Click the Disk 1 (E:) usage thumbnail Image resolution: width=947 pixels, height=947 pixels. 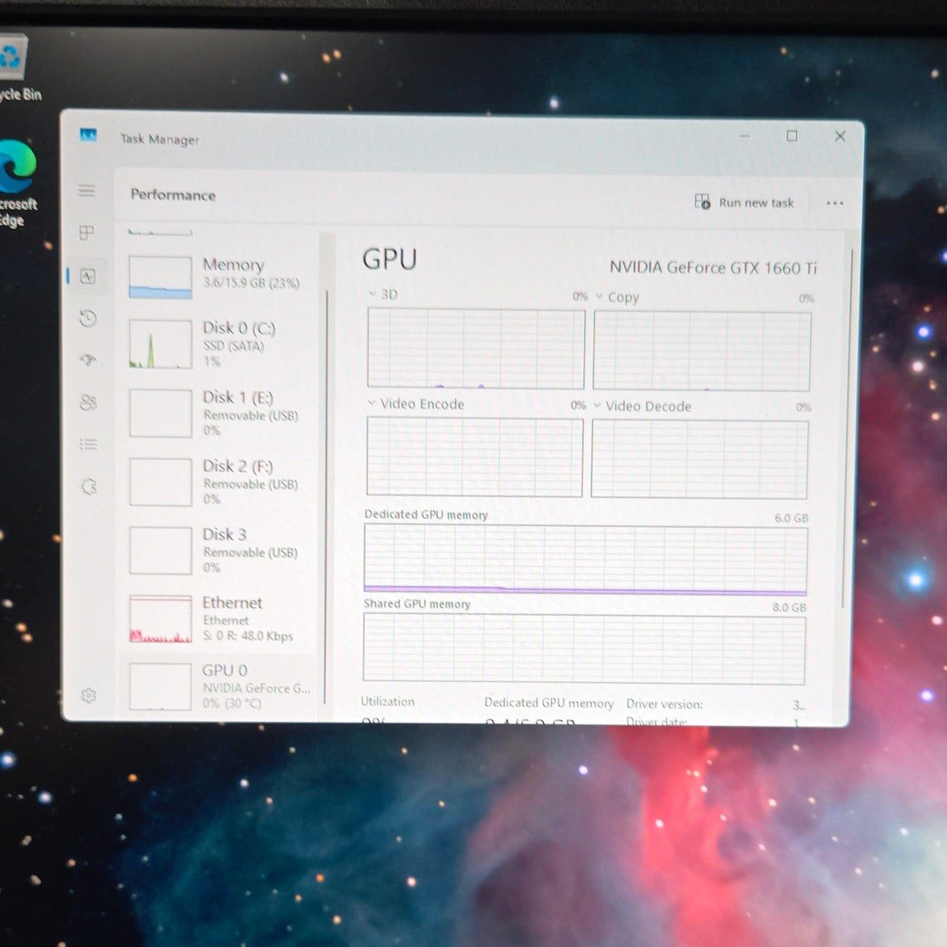[x=160, y=413]
